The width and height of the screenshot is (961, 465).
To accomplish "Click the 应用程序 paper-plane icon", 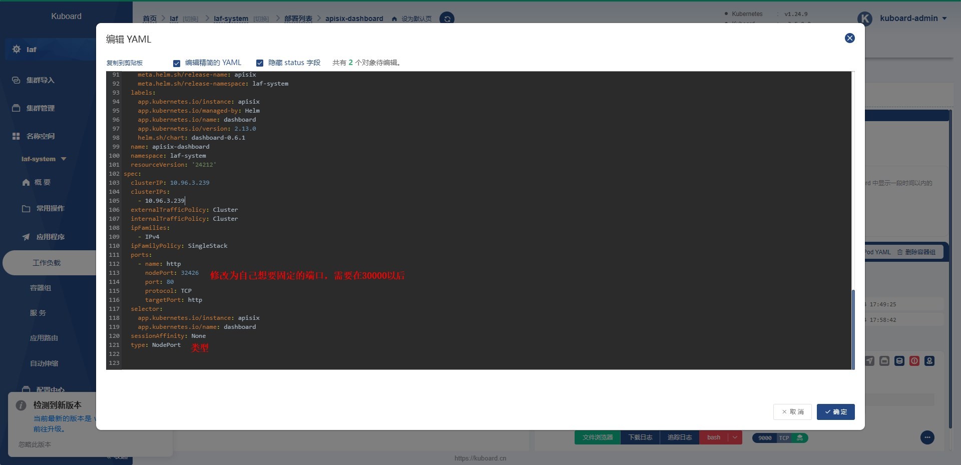I will pyautogui.click(x=26, y=237).
